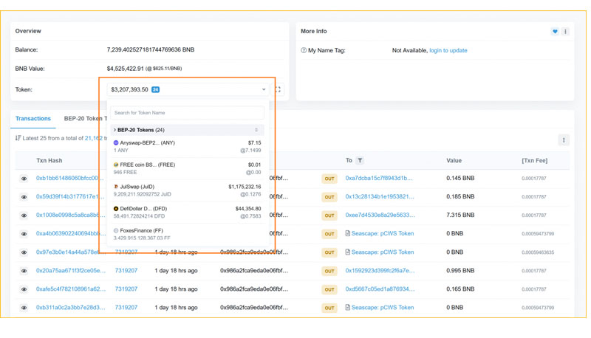Click contract icon in the 0xa4b06 row
The image size is (591, 338).
coord(347,233)
